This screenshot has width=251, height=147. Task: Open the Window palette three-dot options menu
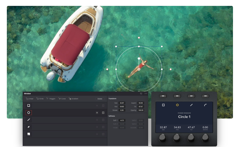click(x=146, y=93)
